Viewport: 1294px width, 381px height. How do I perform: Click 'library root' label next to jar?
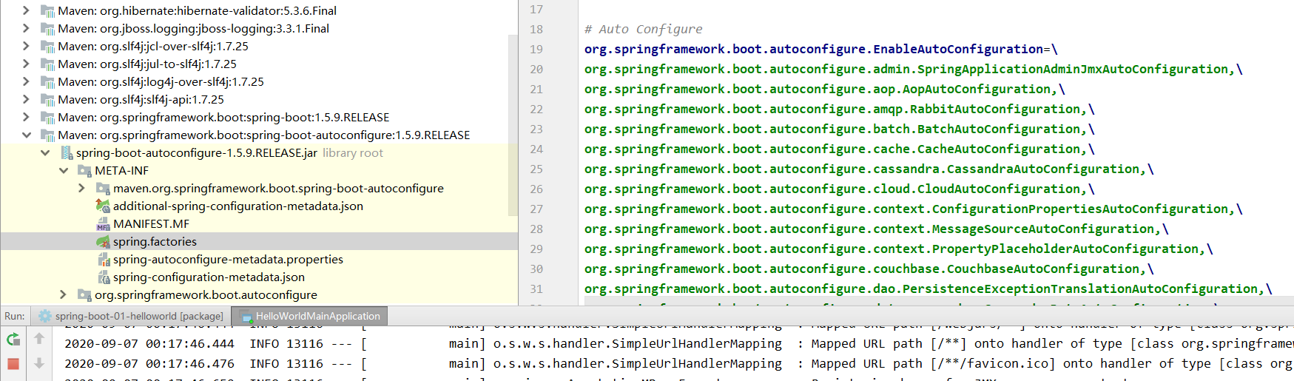[x=353, y=152]
